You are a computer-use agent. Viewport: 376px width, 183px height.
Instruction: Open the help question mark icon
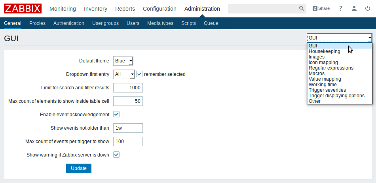pos(340,8)
